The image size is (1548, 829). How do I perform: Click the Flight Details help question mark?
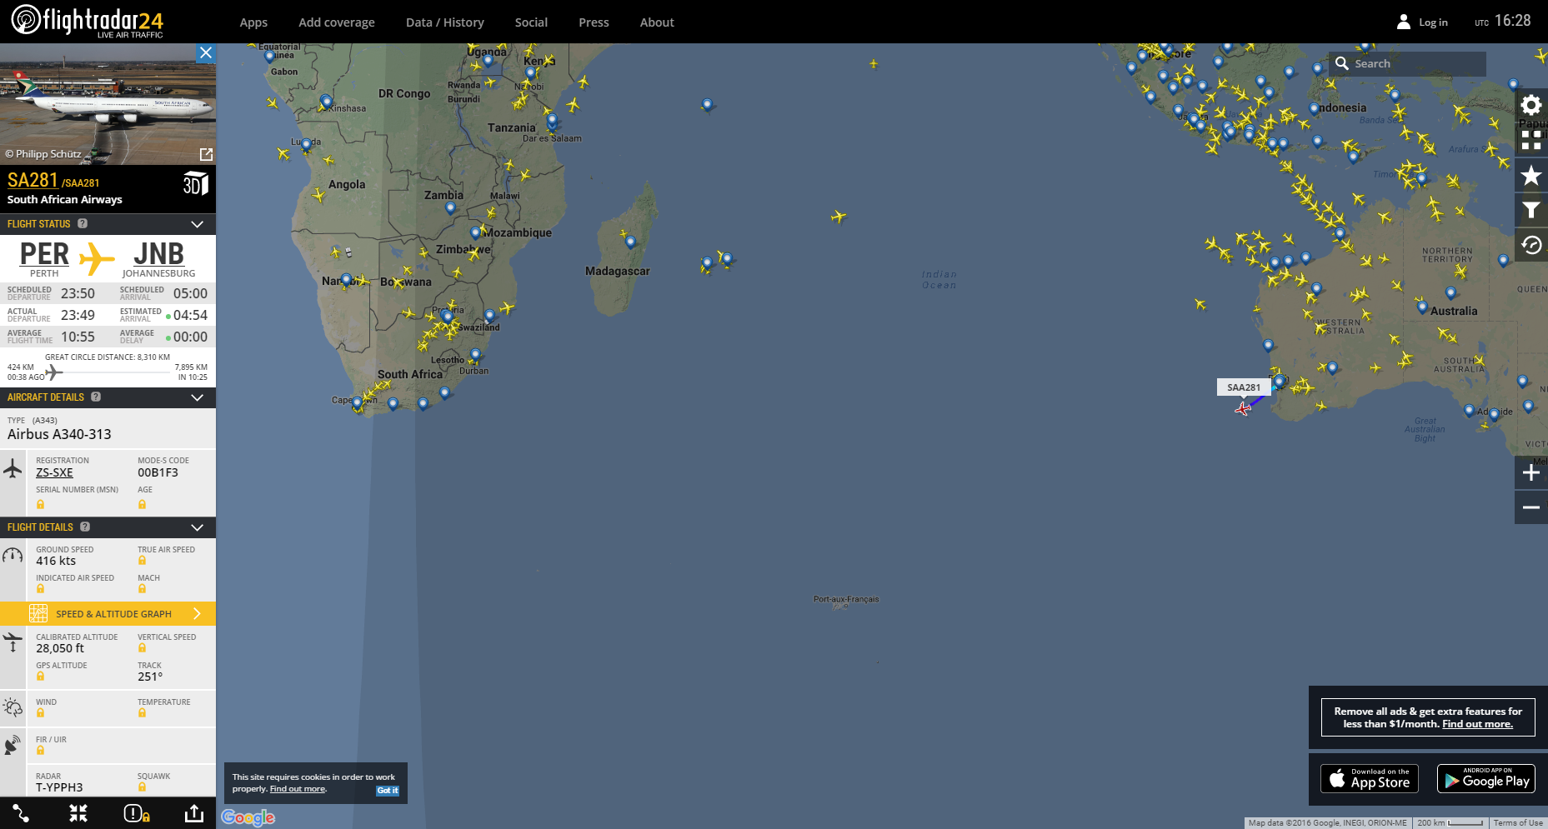pyautogui.click(x=85, y=527)
